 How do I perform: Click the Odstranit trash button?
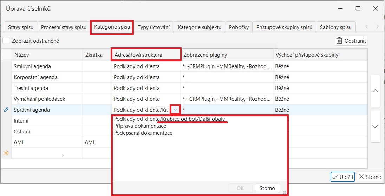click(351, 41)
